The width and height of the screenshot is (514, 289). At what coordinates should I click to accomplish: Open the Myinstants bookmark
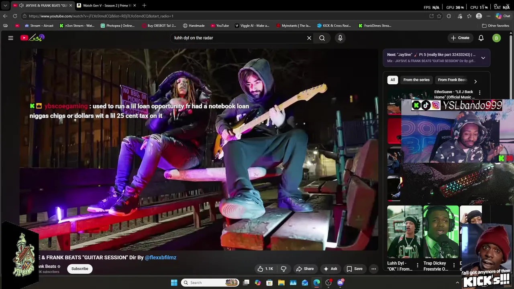[x=294, y=26]
